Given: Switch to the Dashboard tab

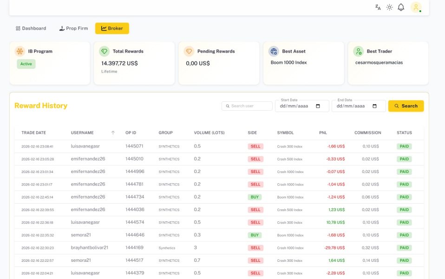Looking at the screenshot, I should [x=31, y=28].
